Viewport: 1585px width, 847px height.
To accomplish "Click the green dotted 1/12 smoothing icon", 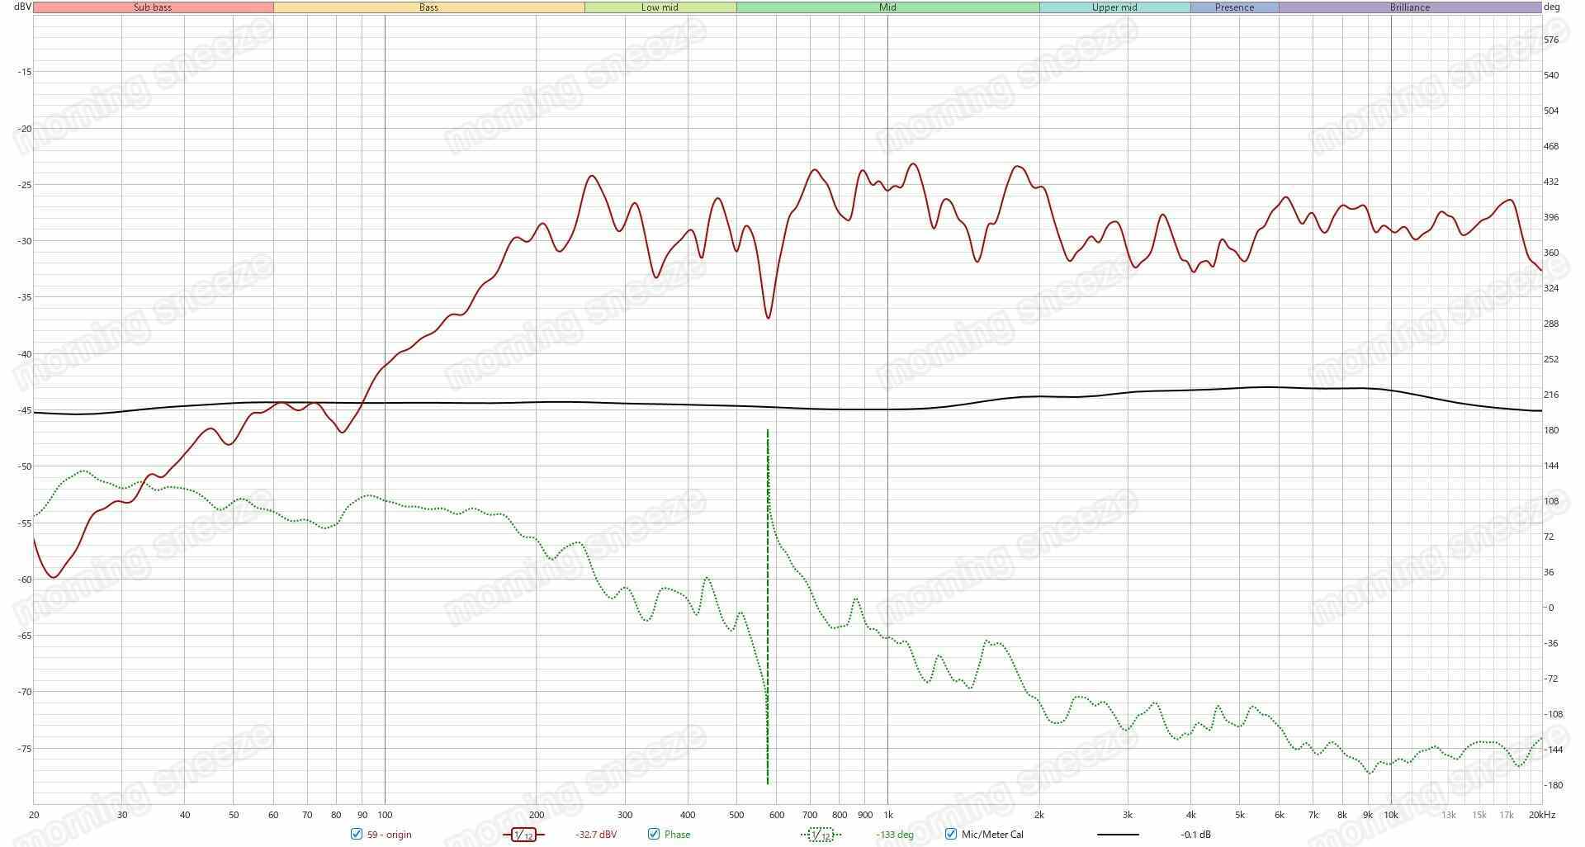I will point(821,835).
